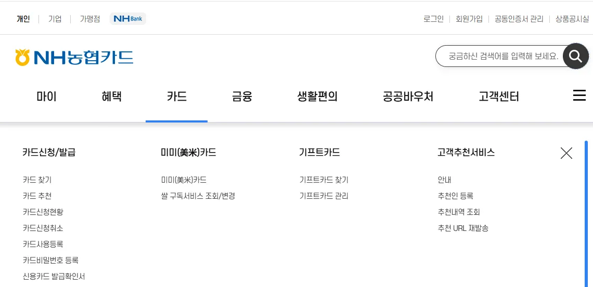This screenshot has width=593, height=287.
Task: Open the 기프트카드 찾기 link
Action: pos(324,180)
